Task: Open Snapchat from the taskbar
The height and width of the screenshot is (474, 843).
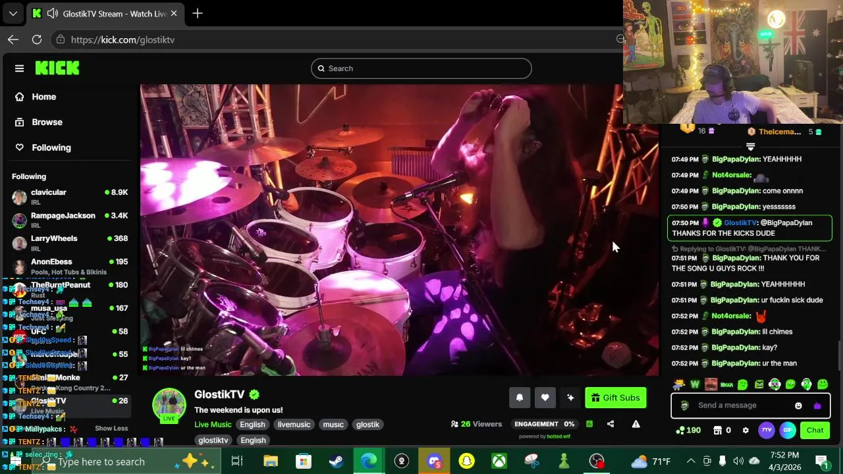Action: [x=467, y=461]
